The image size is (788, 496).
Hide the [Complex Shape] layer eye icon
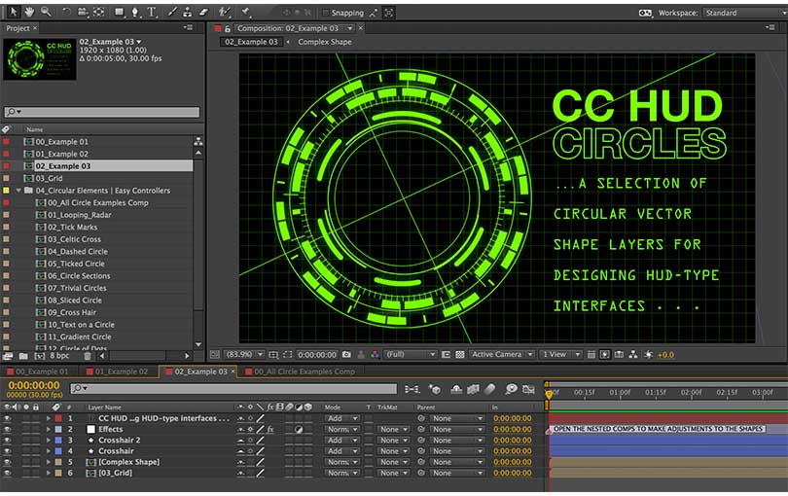[7, 462]
